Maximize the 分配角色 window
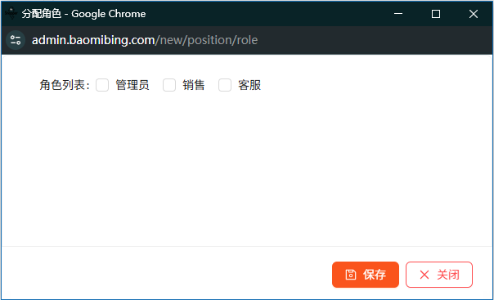 point(436,14)
